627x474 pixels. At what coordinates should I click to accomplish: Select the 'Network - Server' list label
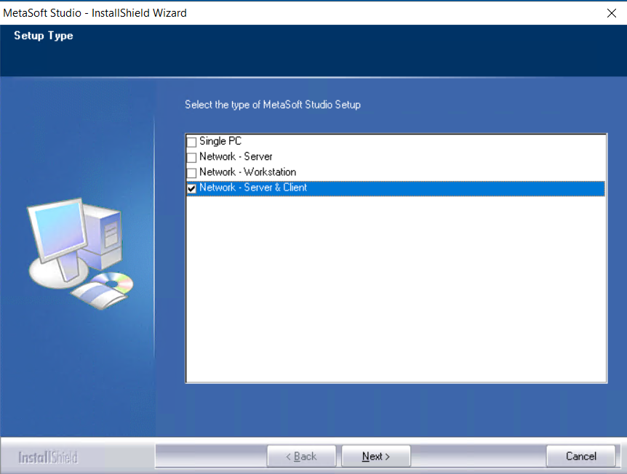[236, 157]
